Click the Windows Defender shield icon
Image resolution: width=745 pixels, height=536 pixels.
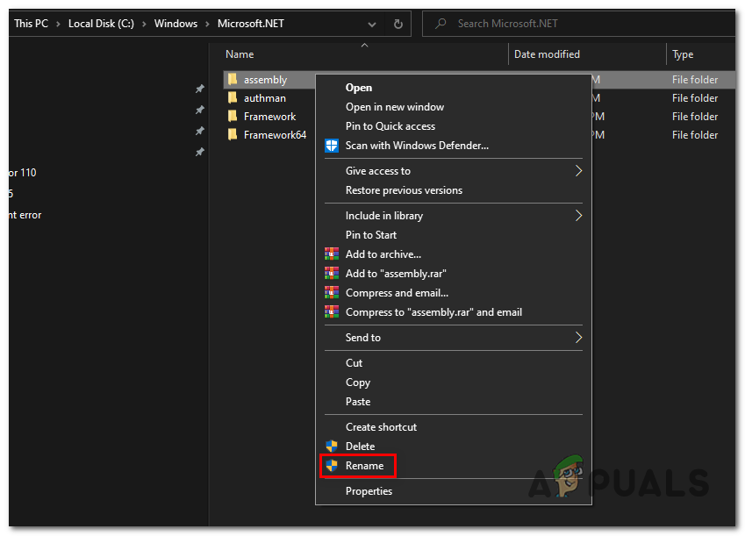[332, 146]
